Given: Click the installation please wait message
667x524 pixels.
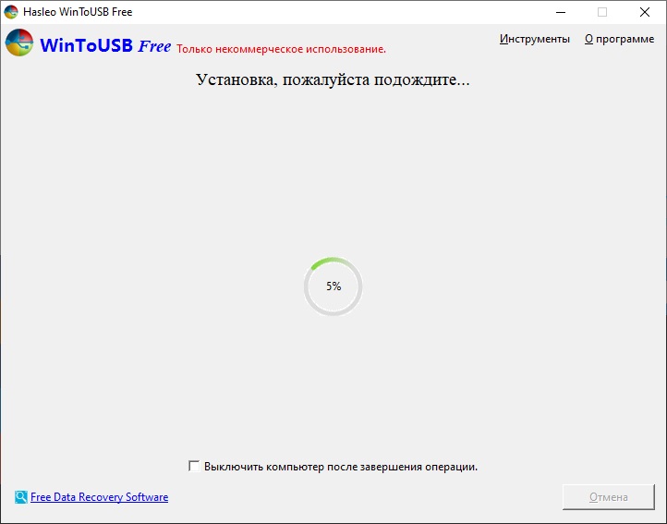Looking at the screenshot, I should 333,79.
